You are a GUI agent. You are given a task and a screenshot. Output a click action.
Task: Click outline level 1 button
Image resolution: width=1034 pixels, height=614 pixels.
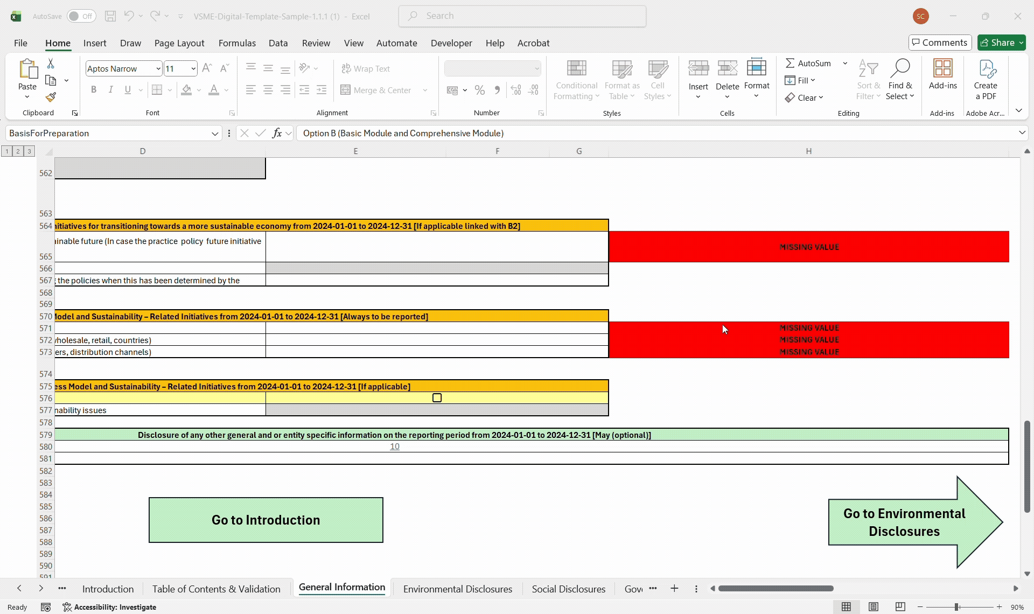click(6, 151)
